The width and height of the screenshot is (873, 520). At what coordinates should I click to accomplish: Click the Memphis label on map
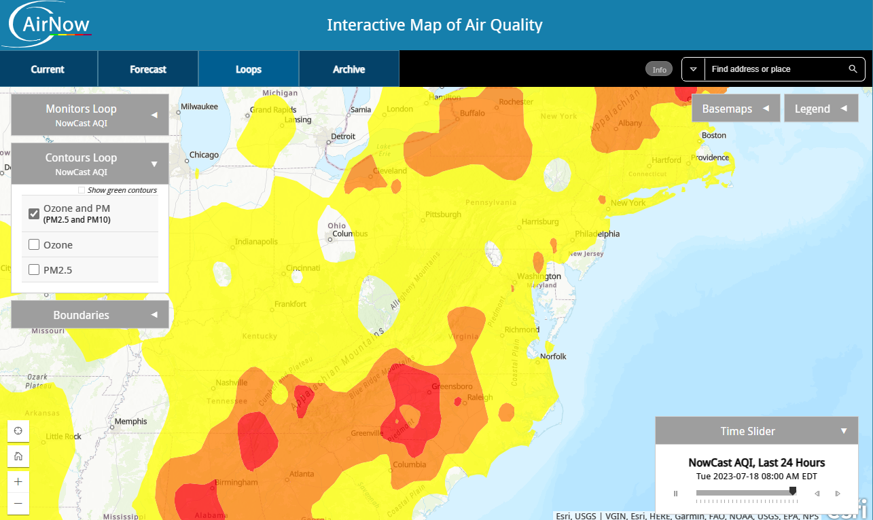click(x=130, y=421)
